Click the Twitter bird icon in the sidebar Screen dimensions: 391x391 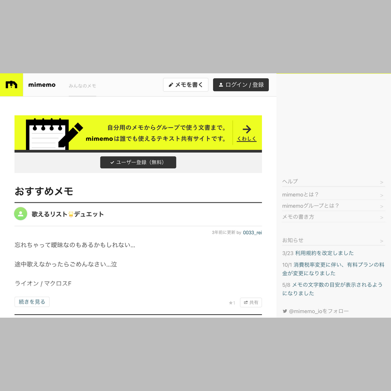(x=284, y=311)
